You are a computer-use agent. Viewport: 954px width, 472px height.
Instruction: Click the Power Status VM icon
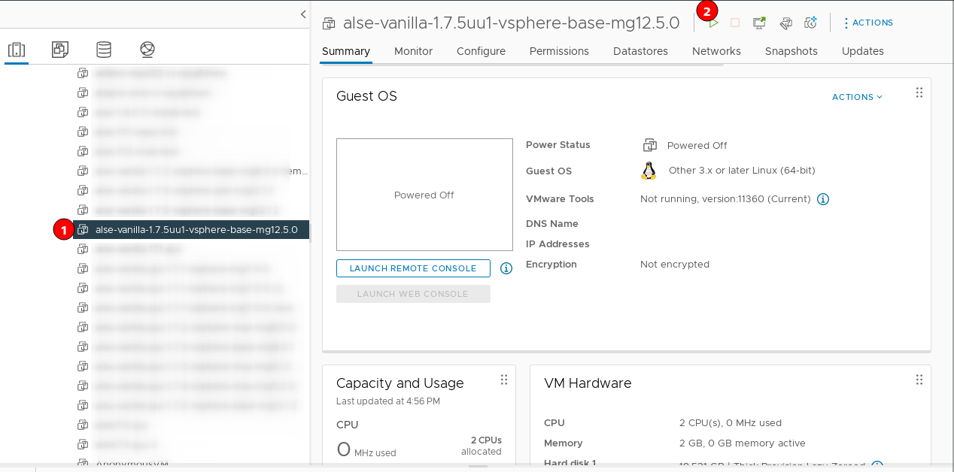[650, 145]
